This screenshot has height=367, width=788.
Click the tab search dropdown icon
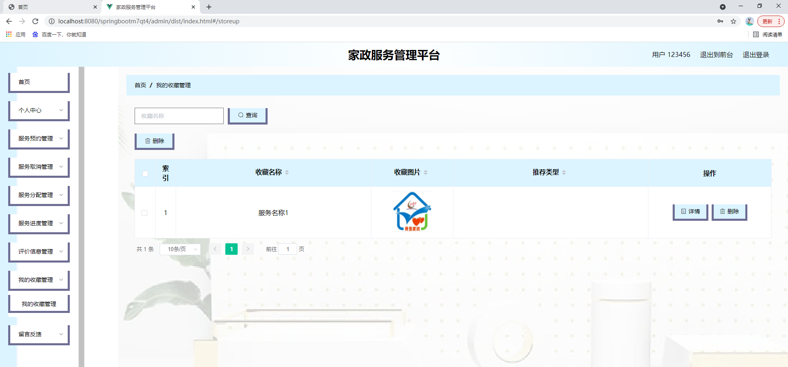pos(723,7)
